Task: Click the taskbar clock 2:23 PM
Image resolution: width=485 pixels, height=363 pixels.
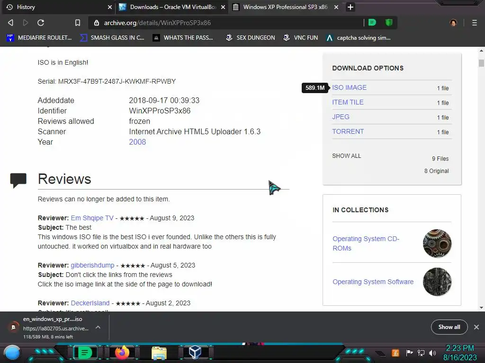Action: coord(459,348)
